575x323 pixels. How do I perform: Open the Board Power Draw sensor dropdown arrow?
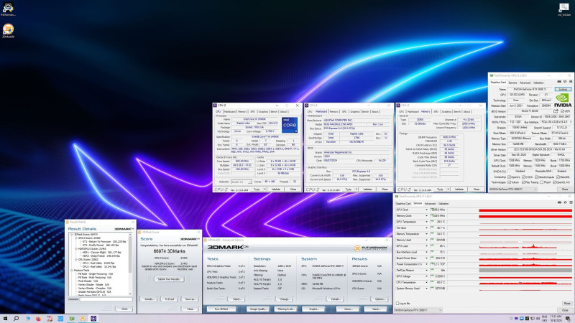tap(426, 258)
